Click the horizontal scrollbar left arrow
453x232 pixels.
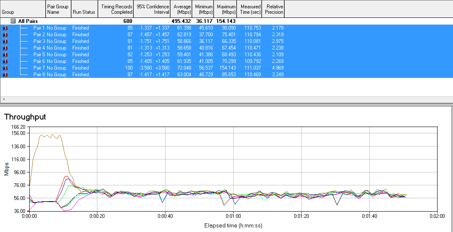tap(3, 99)
